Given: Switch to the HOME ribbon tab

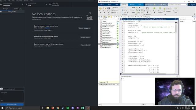Looking at the screenshot, I should point(102,5).
